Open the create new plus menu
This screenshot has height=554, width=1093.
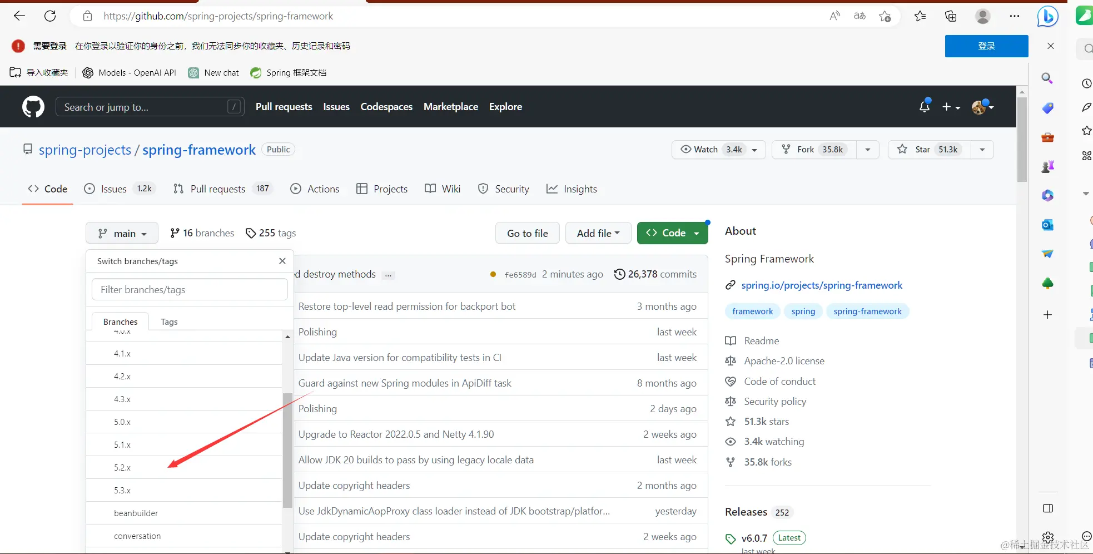point(951,107)
